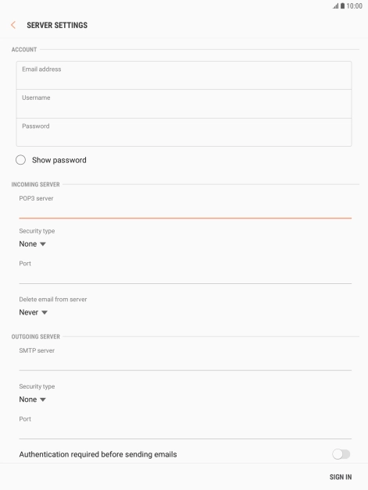Toggle authentication required before sending emails
The width and height of the screenshot is (368, 490).
tap(341, 454)
